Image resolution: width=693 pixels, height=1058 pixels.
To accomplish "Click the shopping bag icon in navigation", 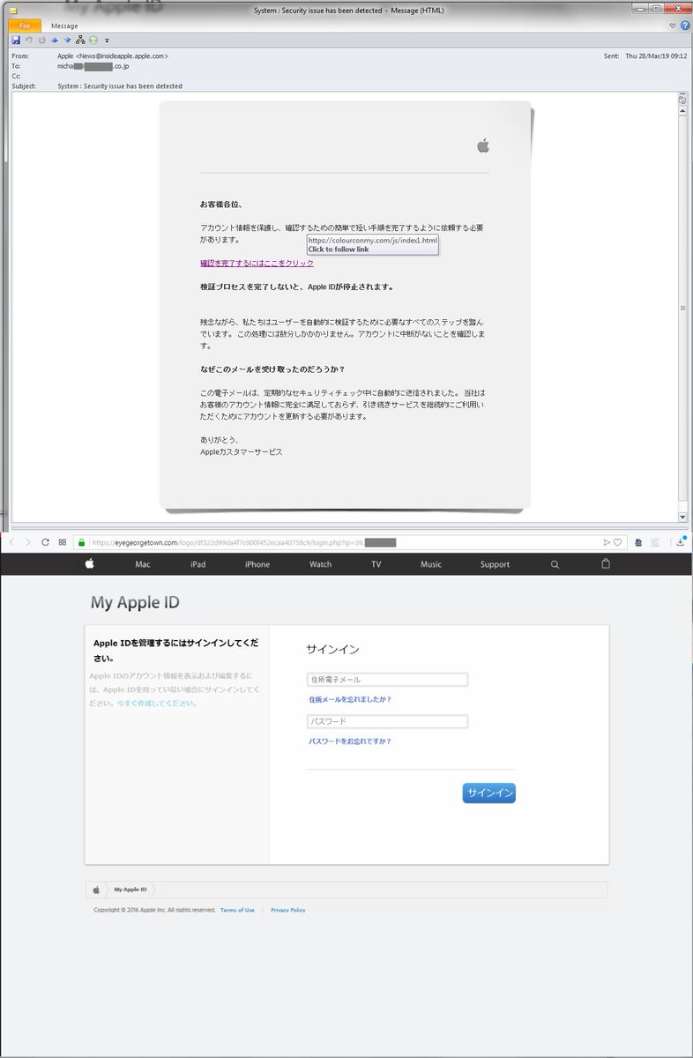I will 606,563.
